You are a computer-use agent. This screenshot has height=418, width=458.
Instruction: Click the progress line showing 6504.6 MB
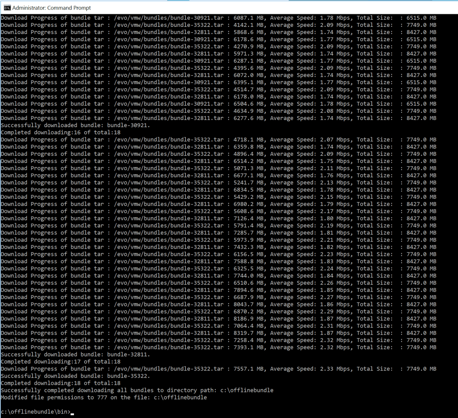point(218,104)
